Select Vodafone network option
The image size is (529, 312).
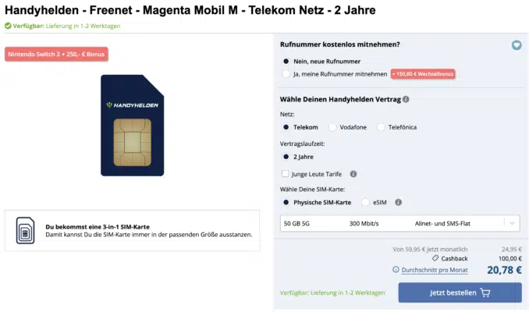(x=333, y=127)
